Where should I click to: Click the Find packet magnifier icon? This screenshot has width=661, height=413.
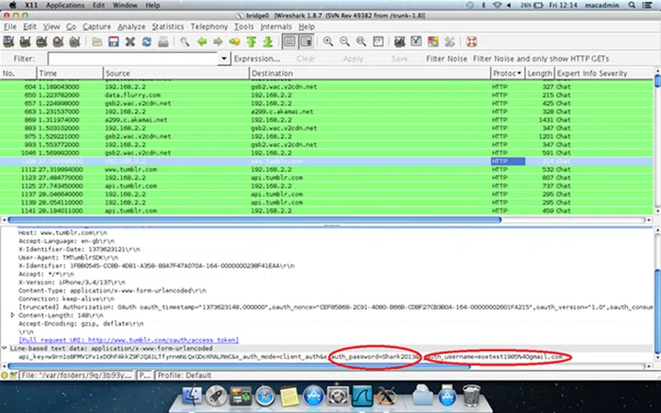pyautogui.click(x=186, y=41)
